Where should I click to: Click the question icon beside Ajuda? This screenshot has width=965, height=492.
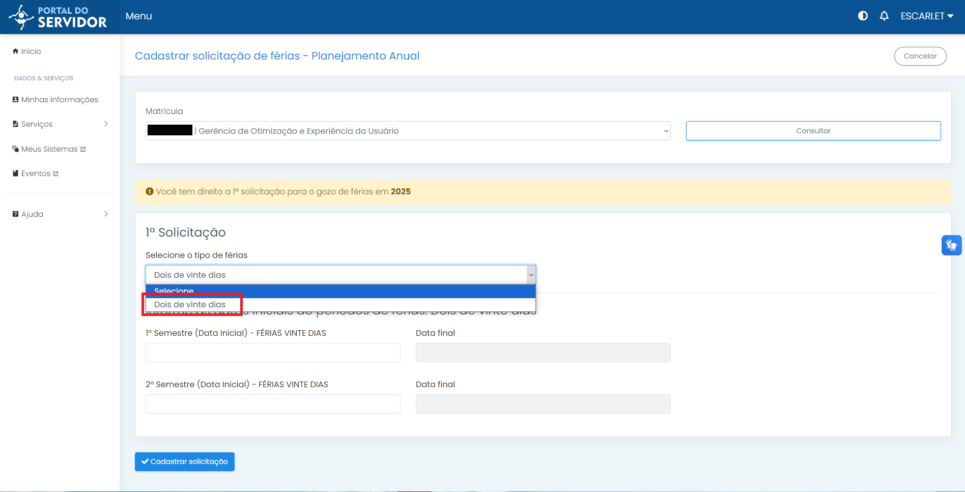click(x=15, y=214)
